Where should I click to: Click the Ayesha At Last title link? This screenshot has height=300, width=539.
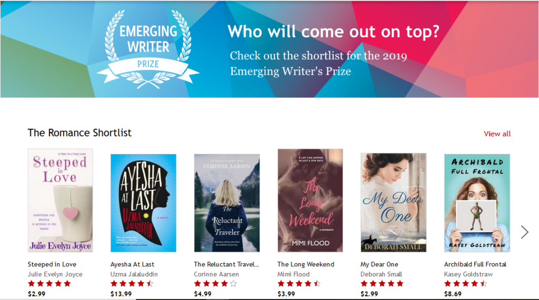(x=132, y=264)
